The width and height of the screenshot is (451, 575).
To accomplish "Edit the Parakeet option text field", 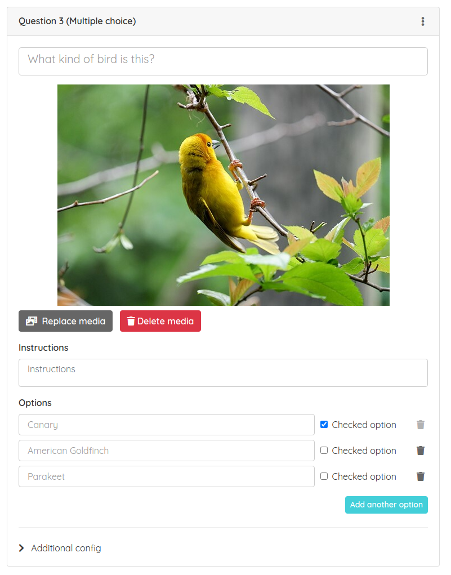I will tap(167, 476).
